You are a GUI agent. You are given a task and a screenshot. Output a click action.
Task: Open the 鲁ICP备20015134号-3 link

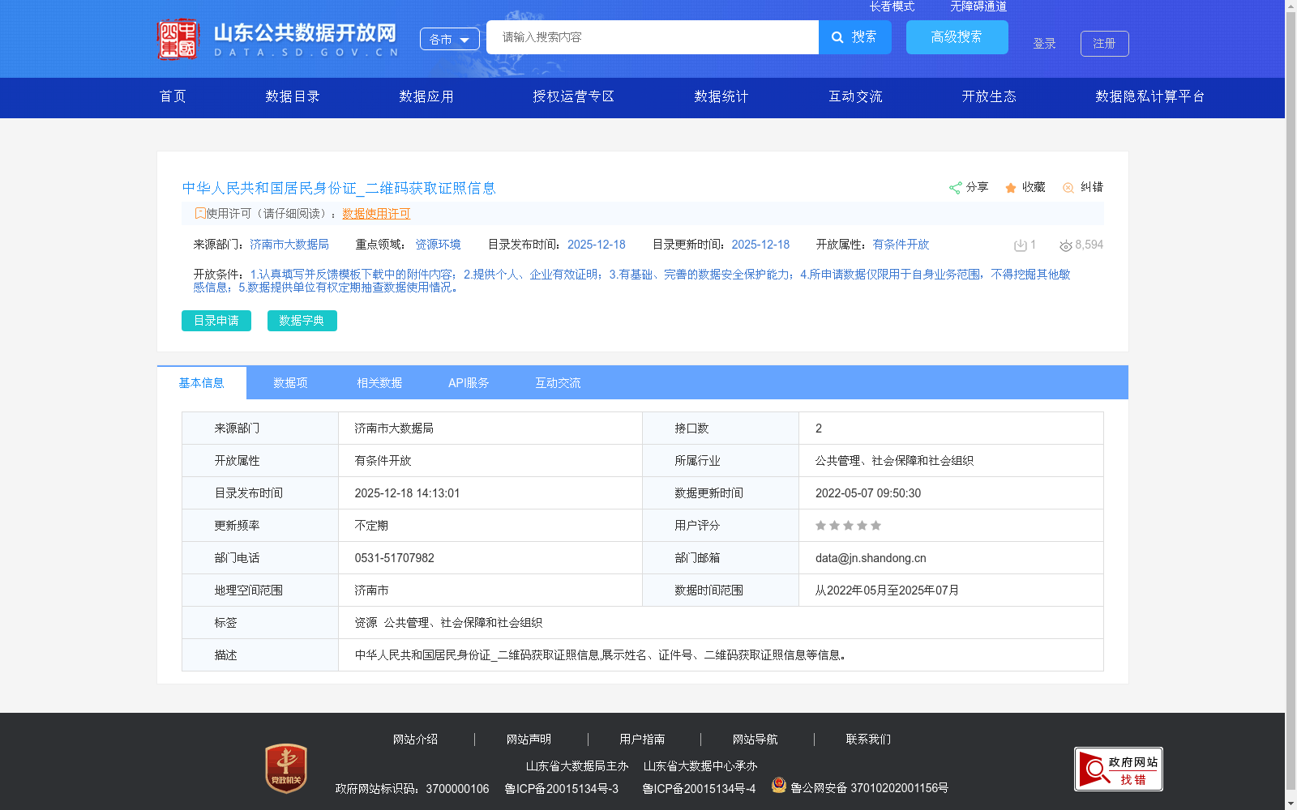click(562, 789)
